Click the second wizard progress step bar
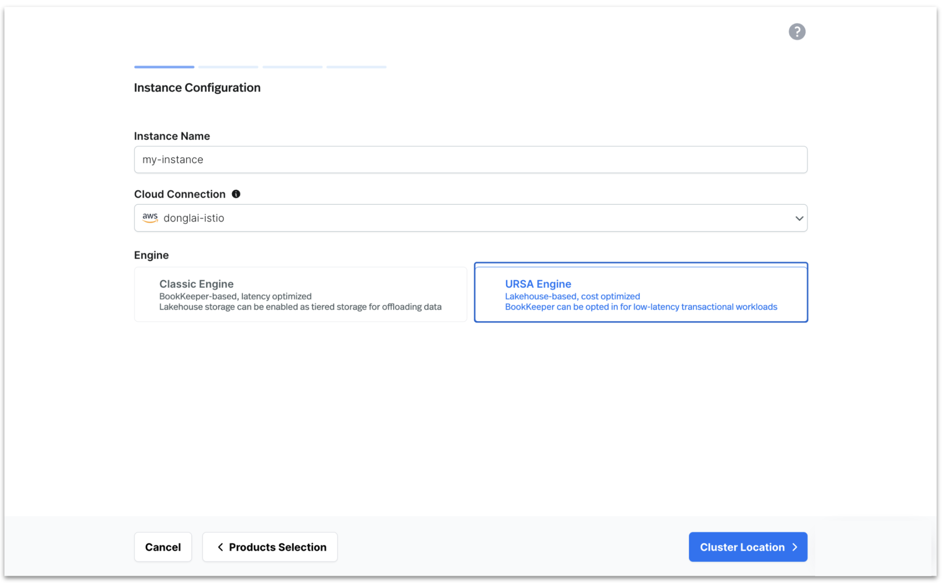Image resolution: width=943 pixels, height=583 pixels. 228,67
